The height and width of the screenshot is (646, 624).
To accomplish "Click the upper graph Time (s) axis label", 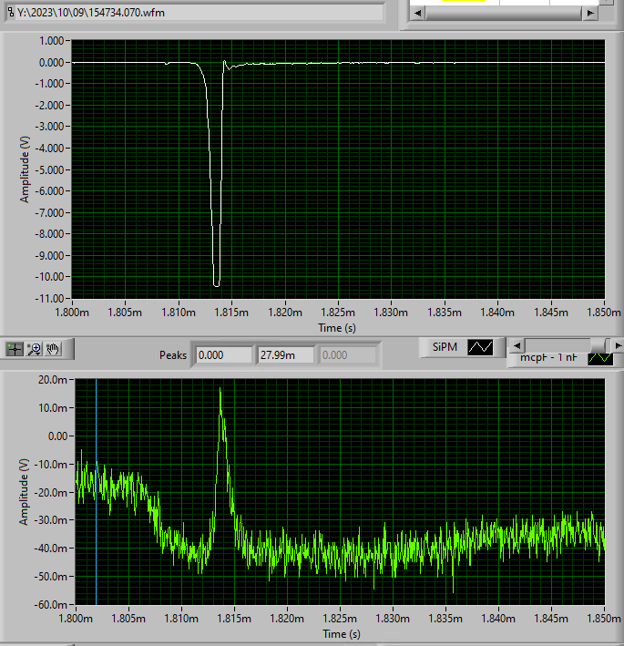I will [337, 328].
